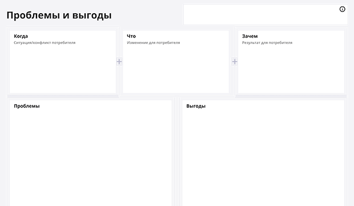
Task: Click the plus between Когда and Что
Action: pos(119,62)
